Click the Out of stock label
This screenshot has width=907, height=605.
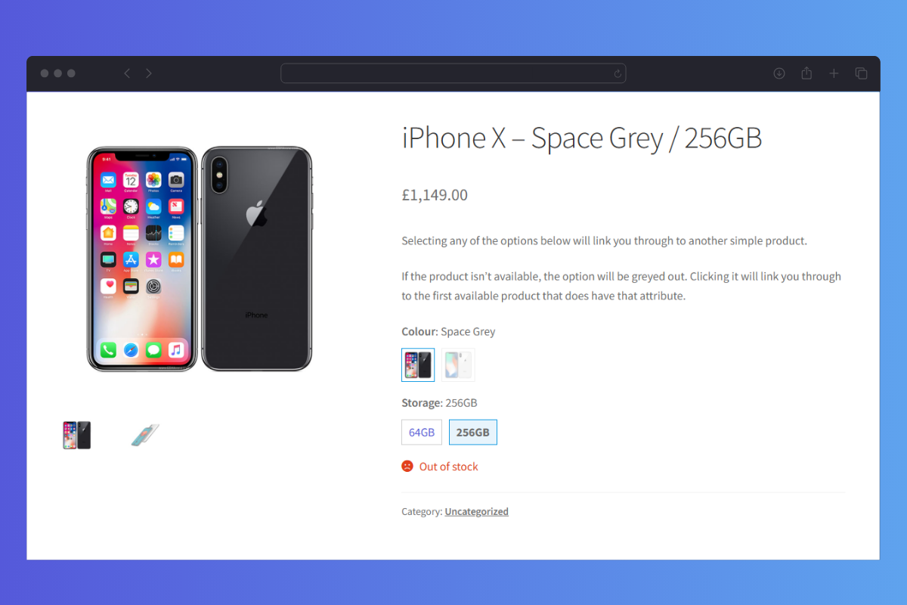[x=449, y=467]
